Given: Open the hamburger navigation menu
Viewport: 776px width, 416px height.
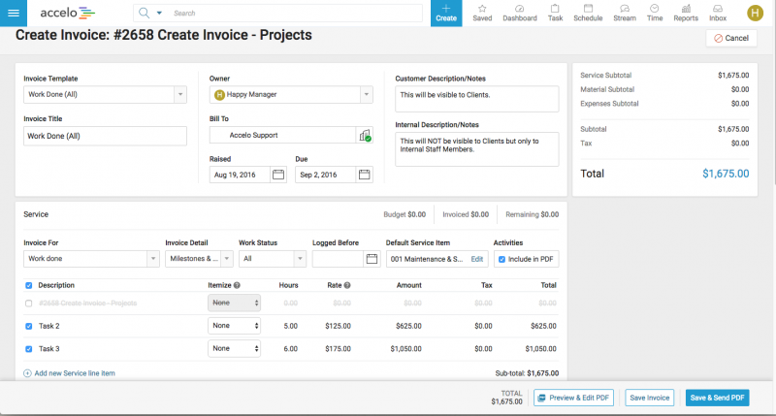Looking at the screenshot, I should (x=13, y=13).
